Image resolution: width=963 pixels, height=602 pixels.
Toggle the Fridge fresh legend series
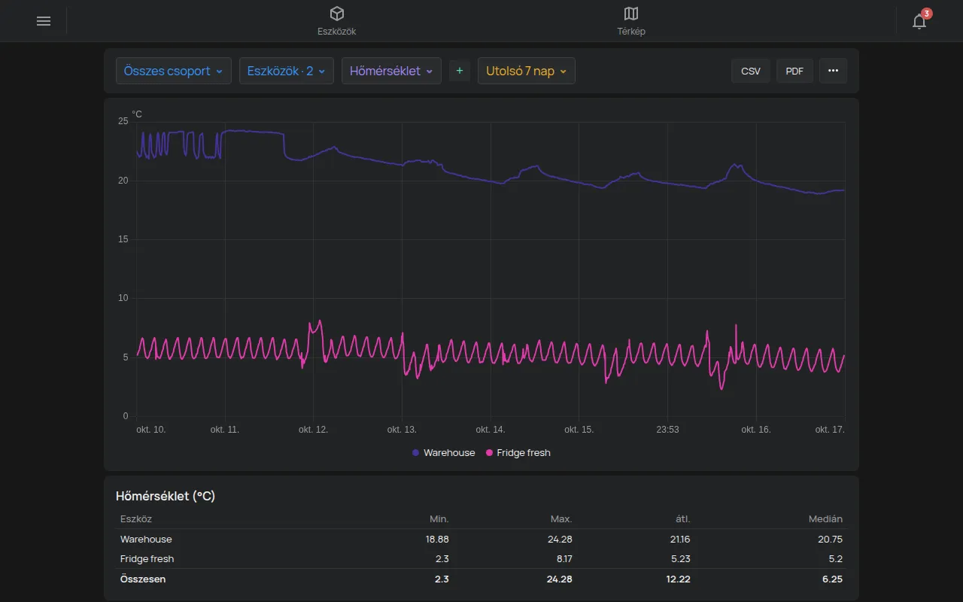click(518, 453)
